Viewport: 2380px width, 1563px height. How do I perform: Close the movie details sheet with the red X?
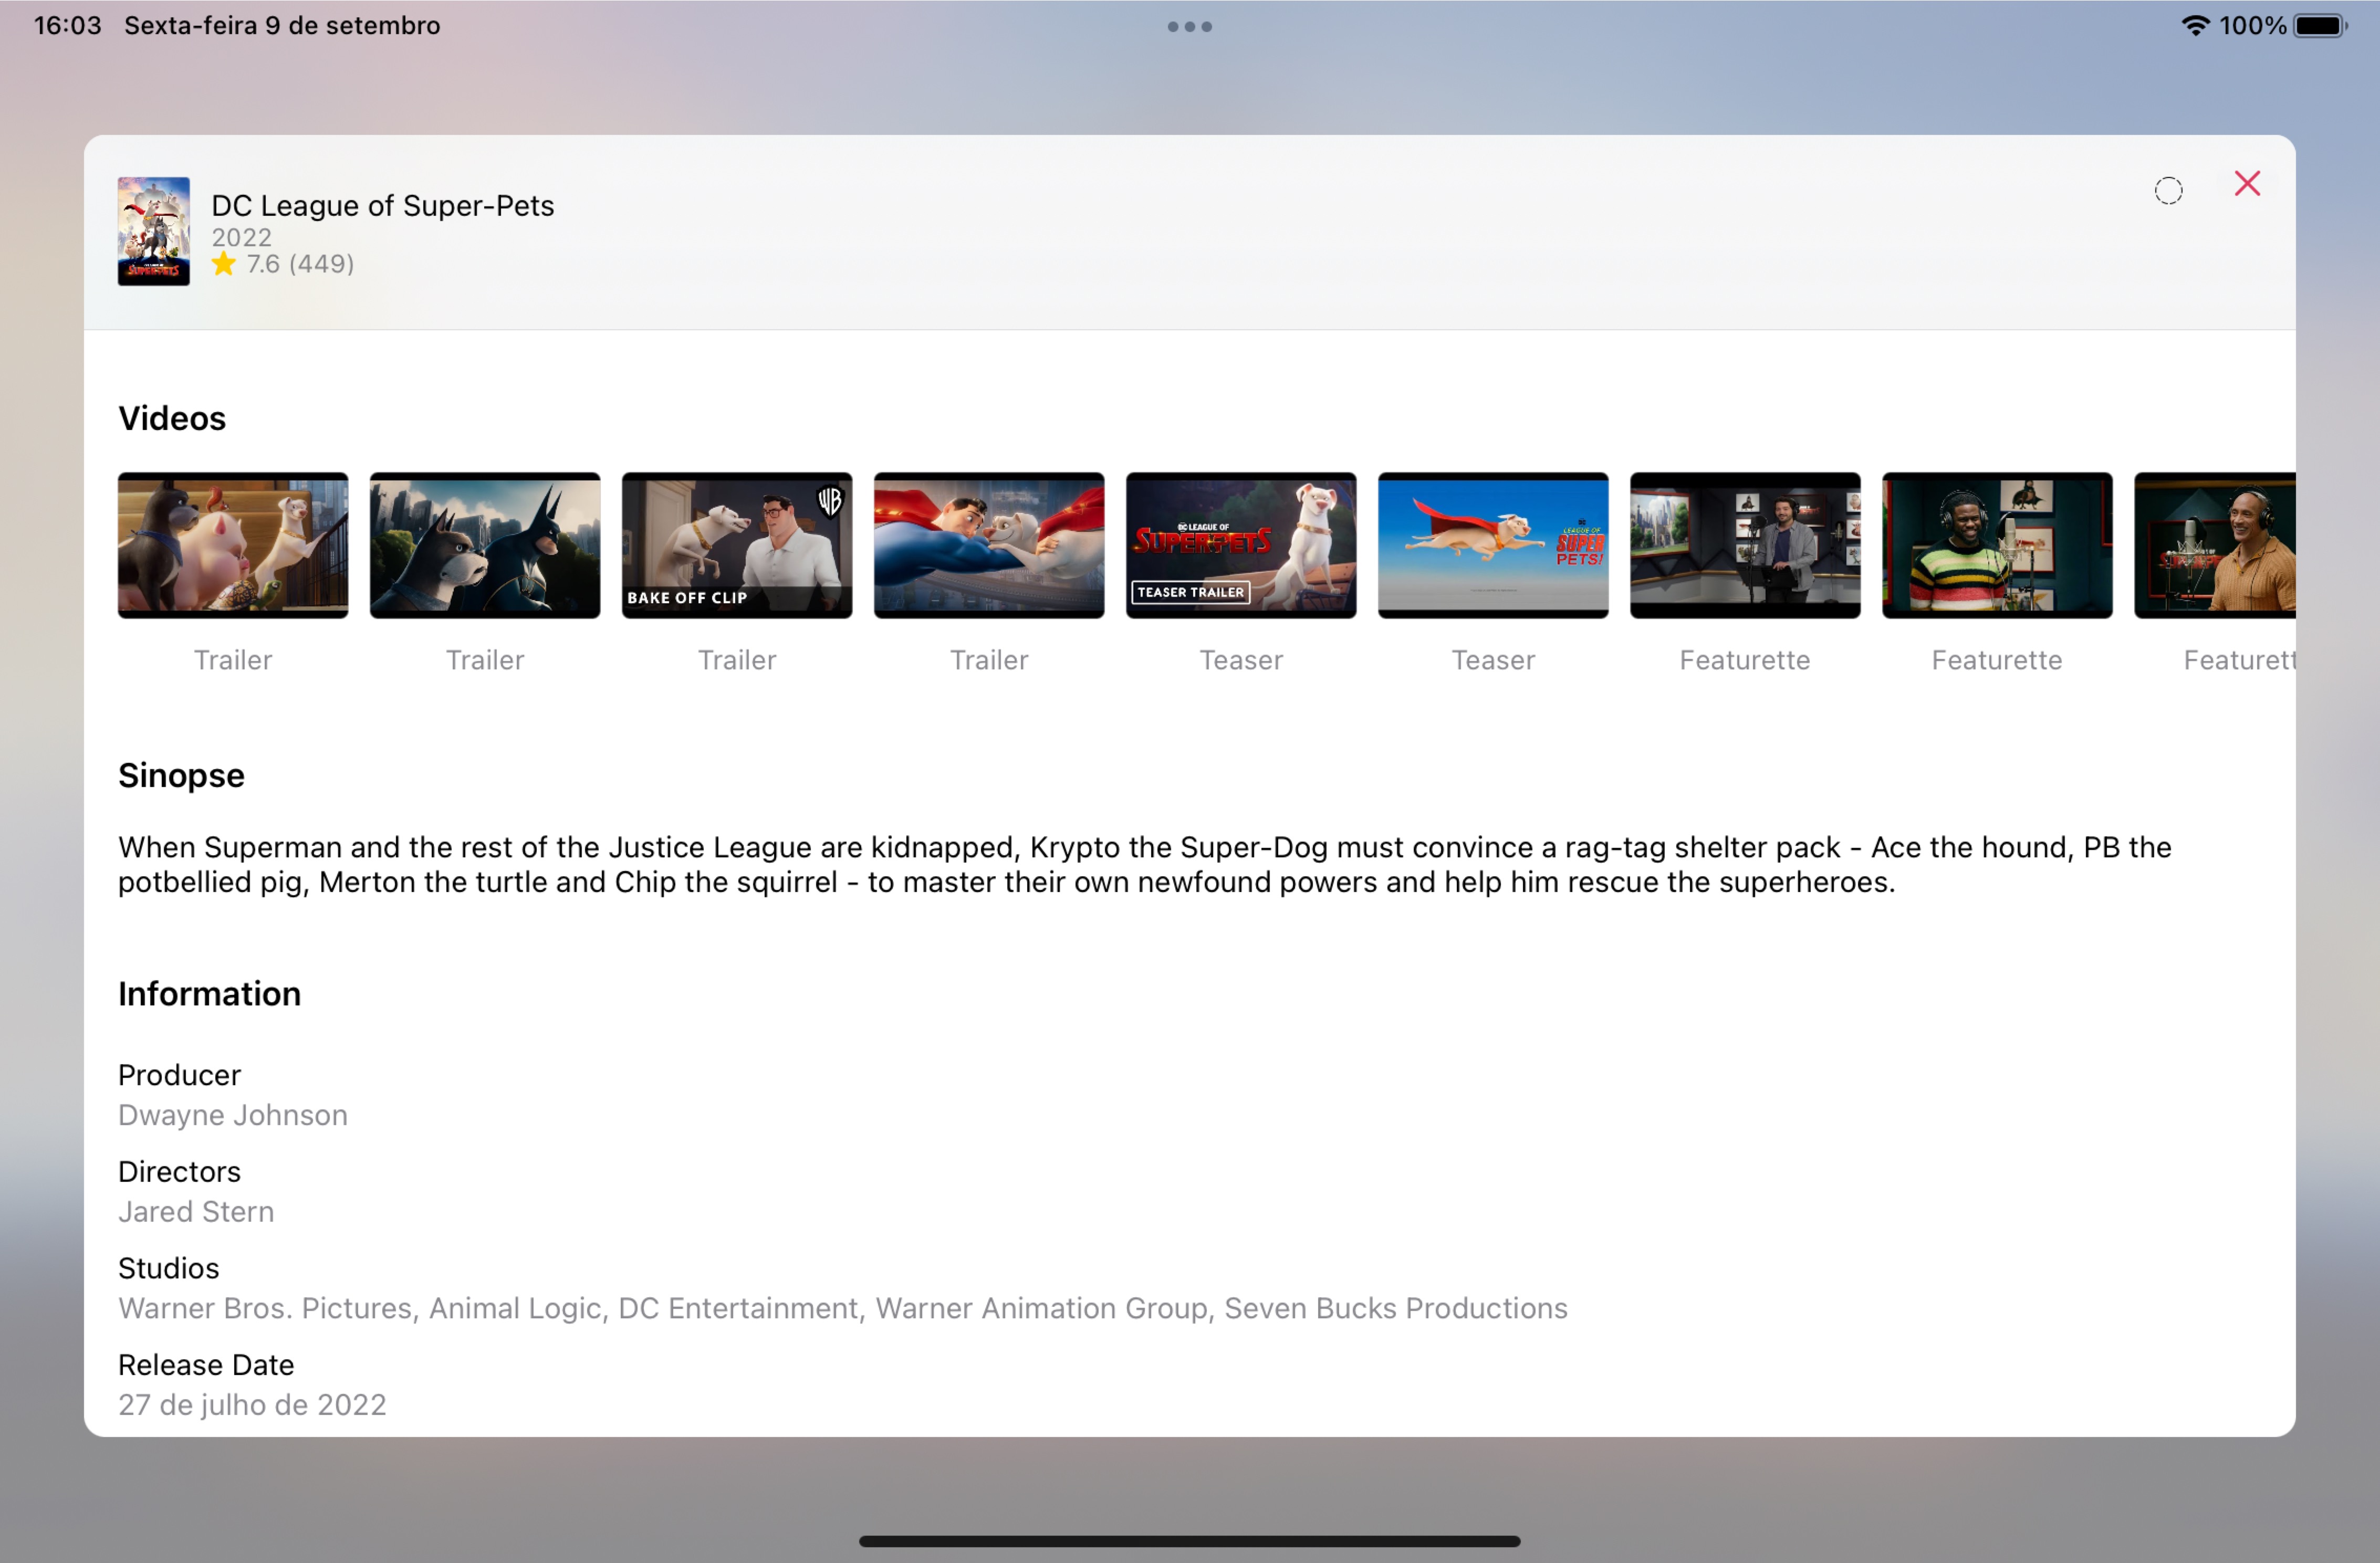2246,184
